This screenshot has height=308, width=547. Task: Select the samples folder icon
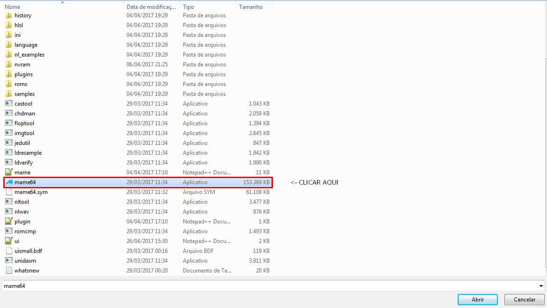[9, 94]
